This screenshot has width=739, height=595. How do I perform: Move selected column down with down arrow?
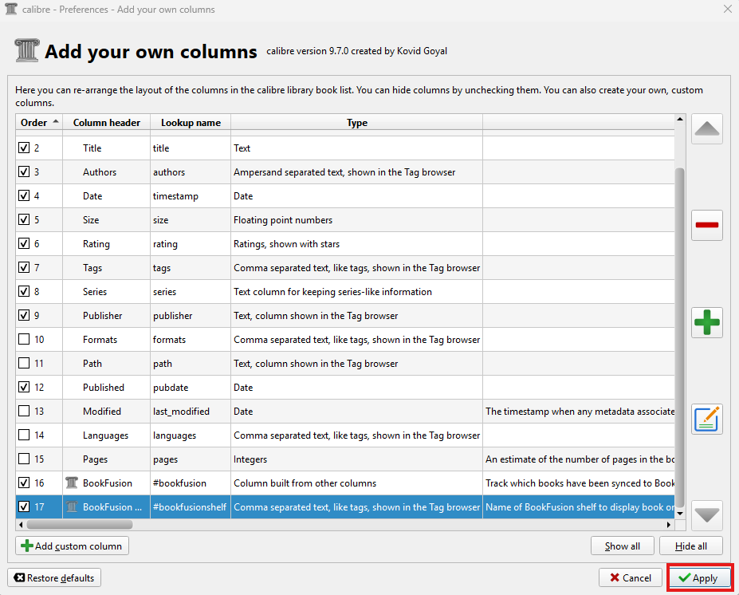[x=706, y=515]
